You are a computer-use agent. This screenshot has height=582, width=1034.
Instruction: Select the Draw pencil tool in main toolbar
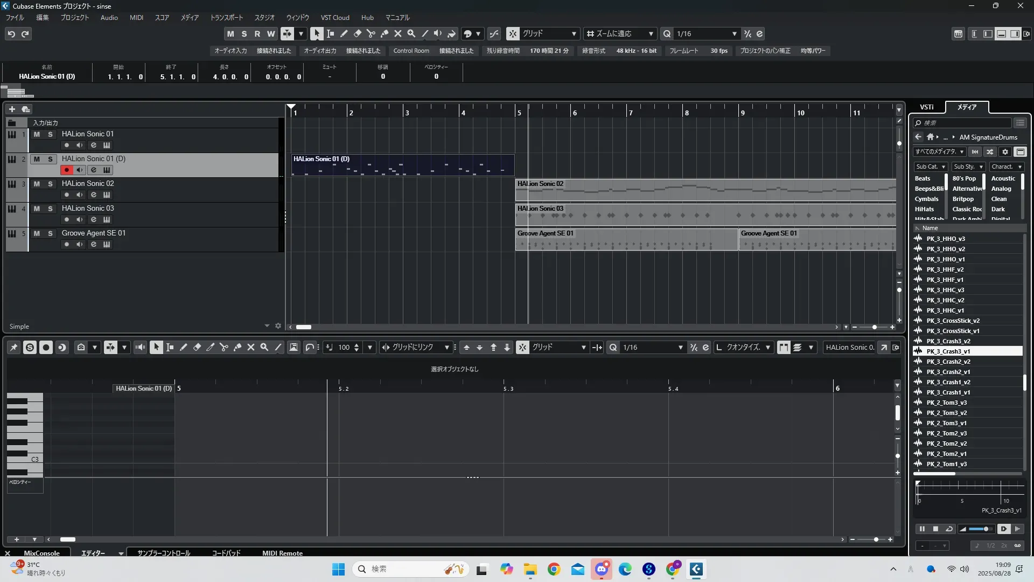coord(344,34)
